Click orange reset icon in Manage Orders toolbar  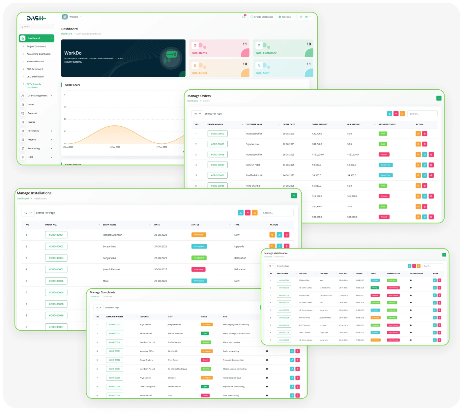pos(402,114)
